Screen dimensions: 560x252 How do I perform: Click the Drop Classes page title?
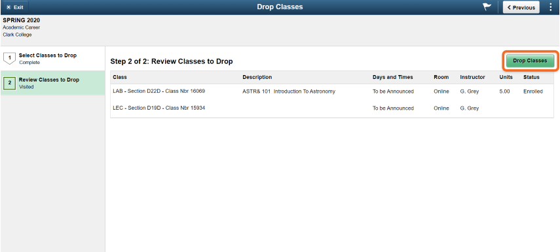[280, 7]
